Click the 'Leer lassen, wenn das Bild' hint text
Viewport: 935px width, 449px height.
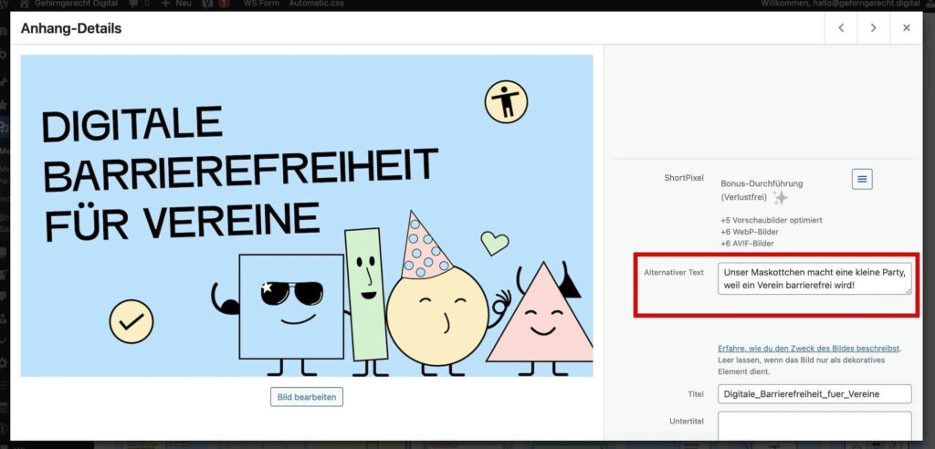click(801, 366)
